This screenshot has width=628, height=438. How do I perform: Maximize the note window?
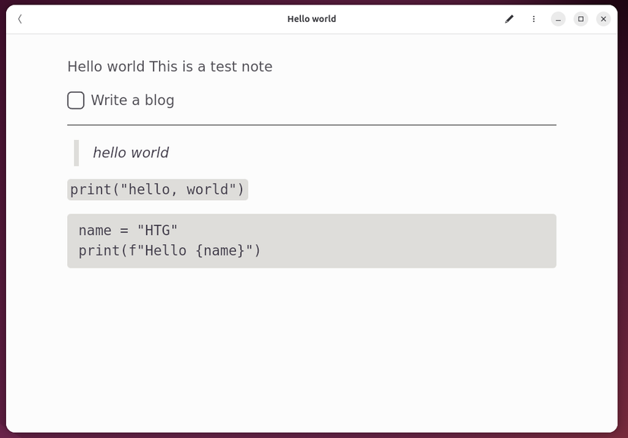[x=581, y=19]
